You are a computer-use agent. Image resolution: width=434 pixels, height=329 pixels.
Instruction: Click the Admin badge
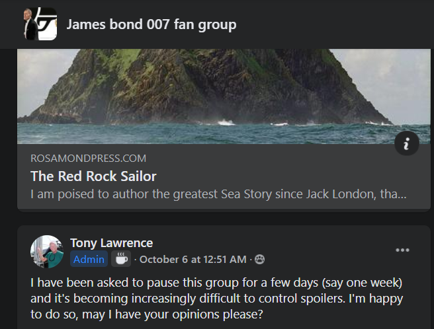tap(89, 260)
